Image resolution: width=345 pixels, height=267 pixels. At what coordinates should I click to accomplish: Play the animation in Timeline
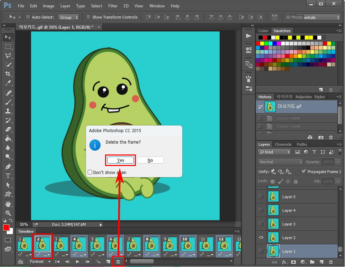point(78,261)
